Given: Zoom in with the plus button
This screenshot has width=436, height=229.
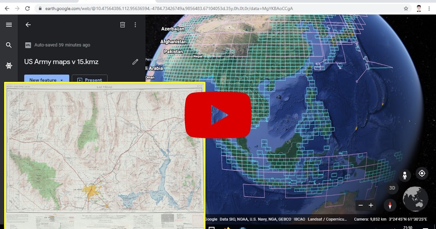Looking at the screenshot, I should tap(371, 205).
